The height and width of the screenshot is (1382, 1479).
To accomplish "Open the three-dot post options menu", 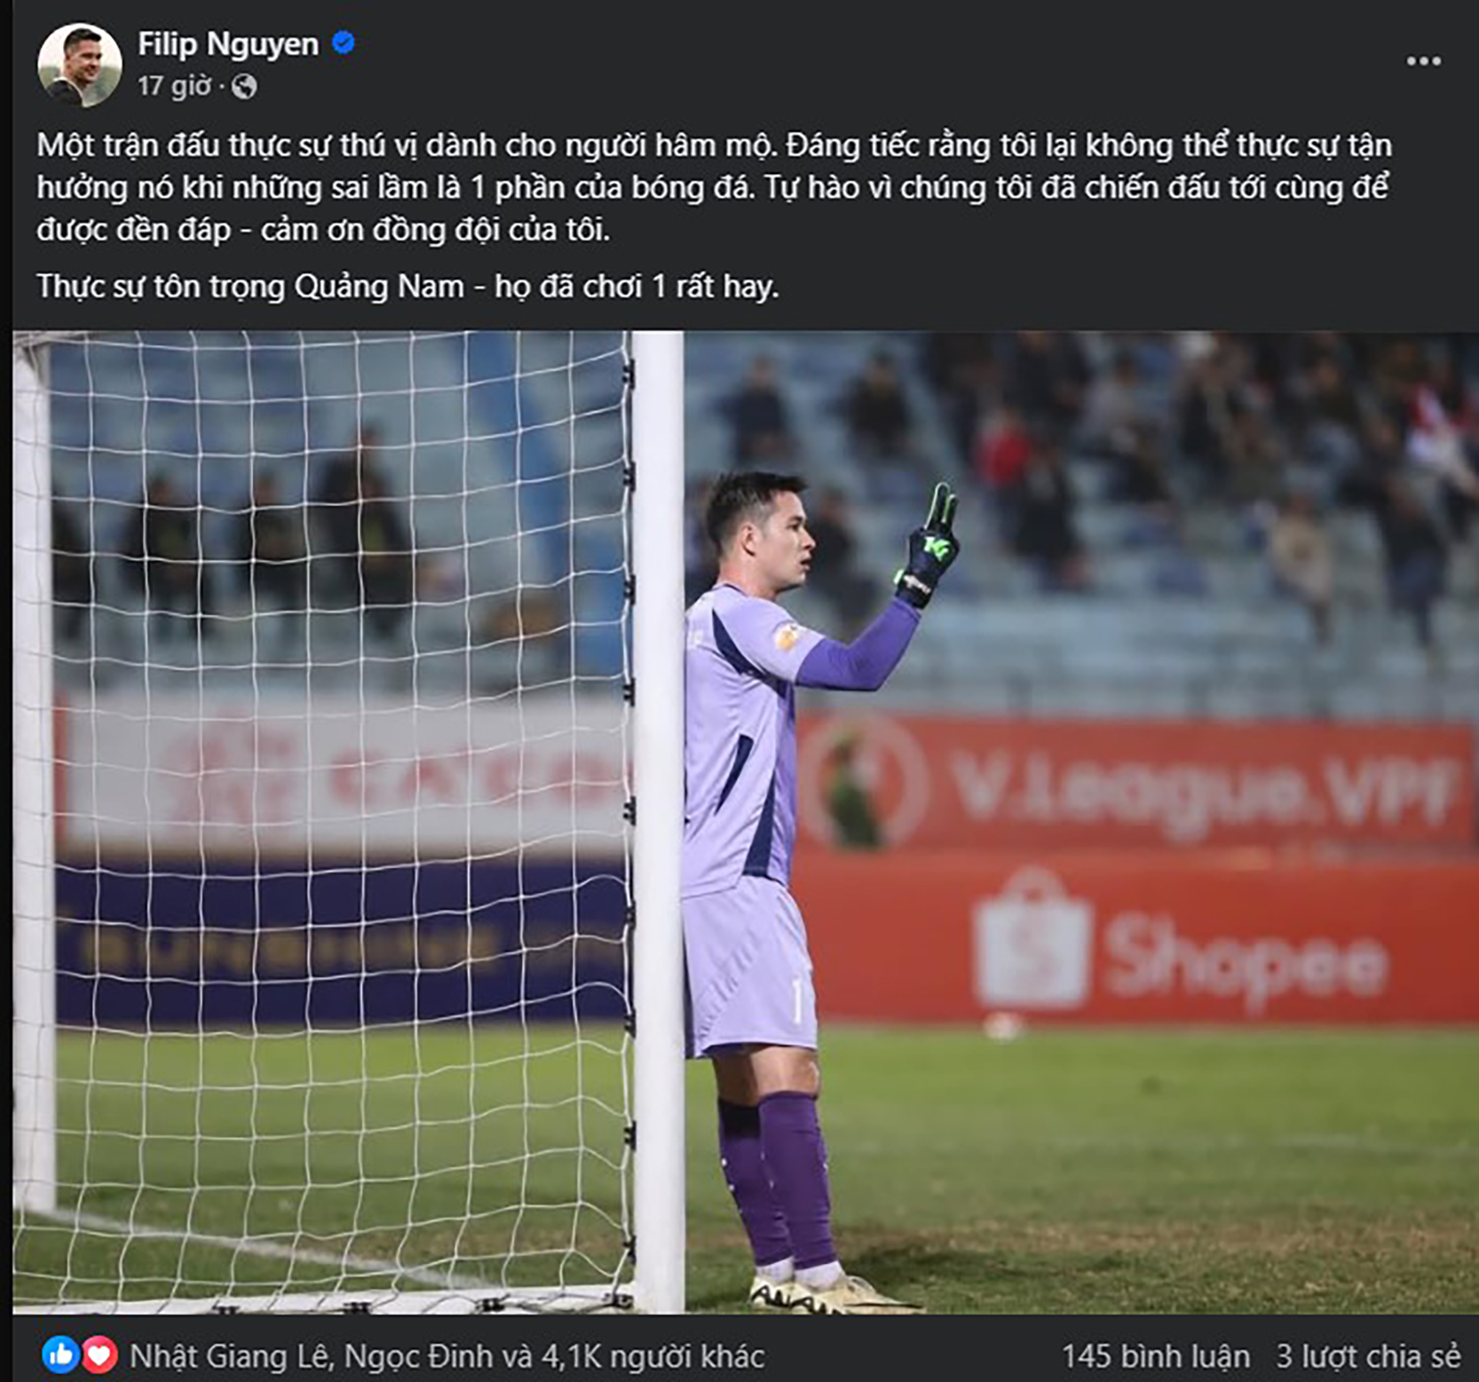I will [x=1423, y=61].
